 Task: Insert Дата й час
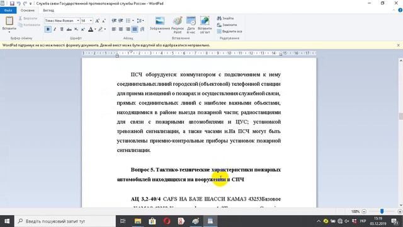191,25
